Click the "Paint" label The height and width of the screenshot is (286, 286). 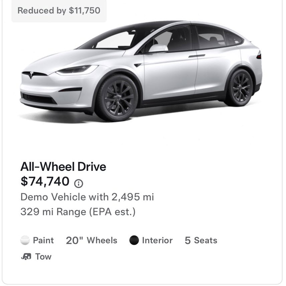43,241
